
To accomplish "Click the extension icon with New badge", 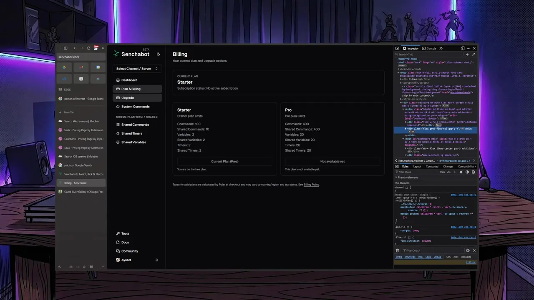I will coord(96,48).
